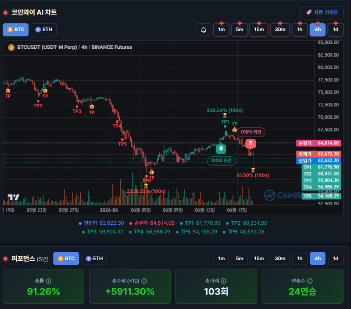The height and width of the screenshot is (309, 351).
Task: Switch the performance section to ETH
Action: click(94, 259)
